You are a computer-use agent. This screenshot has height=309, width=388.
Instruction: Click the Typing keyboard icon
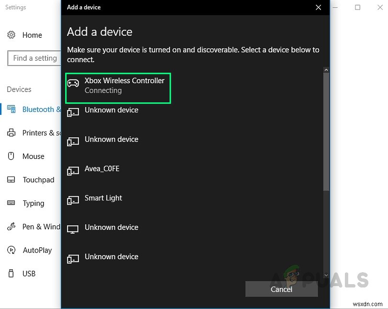pyautogui.click(x=11, y=203)
